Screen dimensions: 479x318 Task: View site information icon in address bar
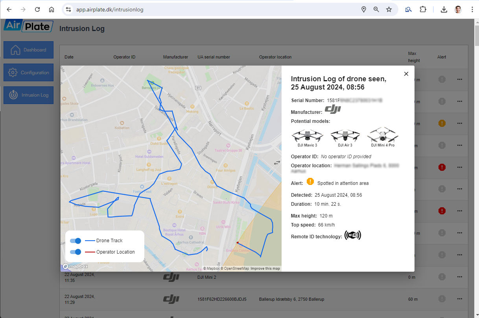coord(68,9)
